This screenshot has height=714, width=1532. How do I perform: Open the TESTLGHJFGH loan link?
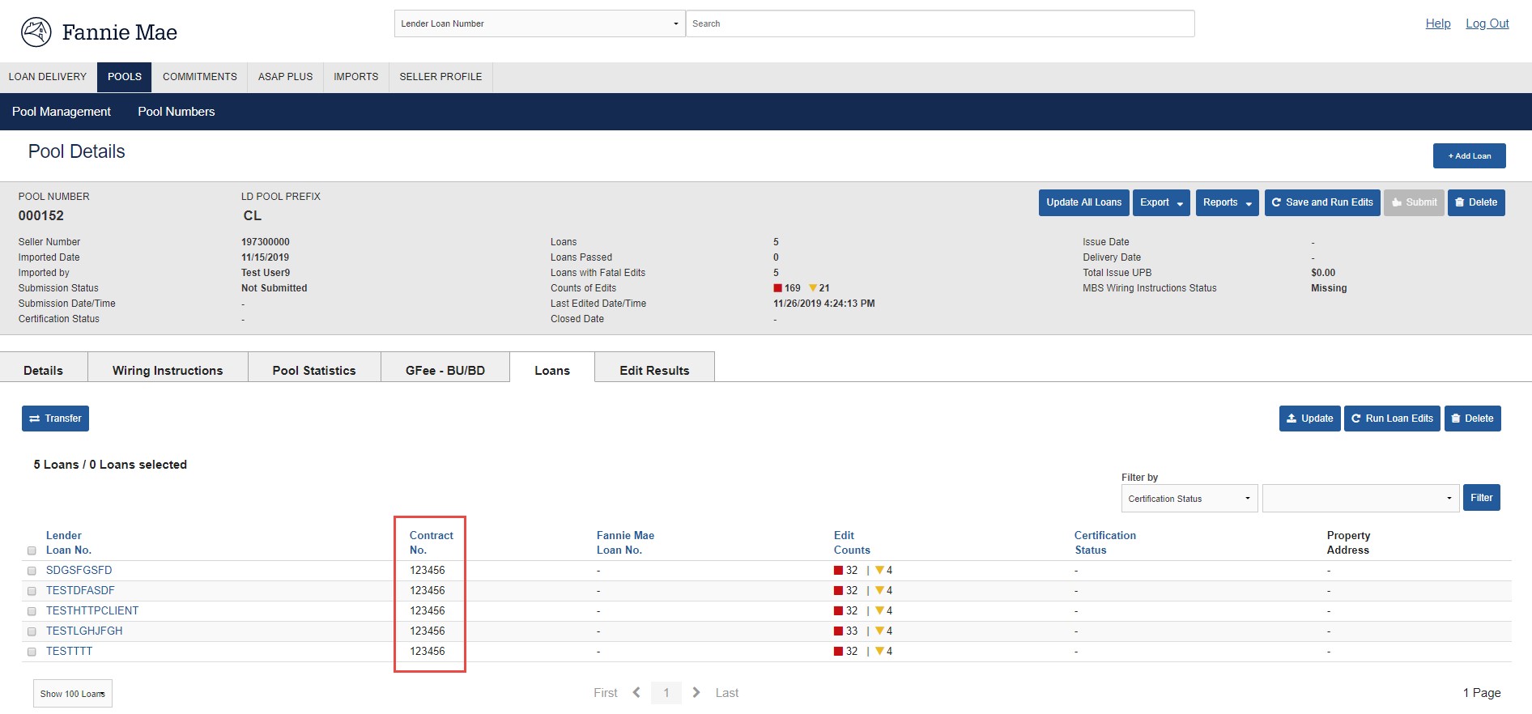[x=84, y=631]
